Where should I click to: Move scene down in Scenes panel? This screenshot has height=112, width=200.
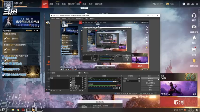(x=60, y=90)
